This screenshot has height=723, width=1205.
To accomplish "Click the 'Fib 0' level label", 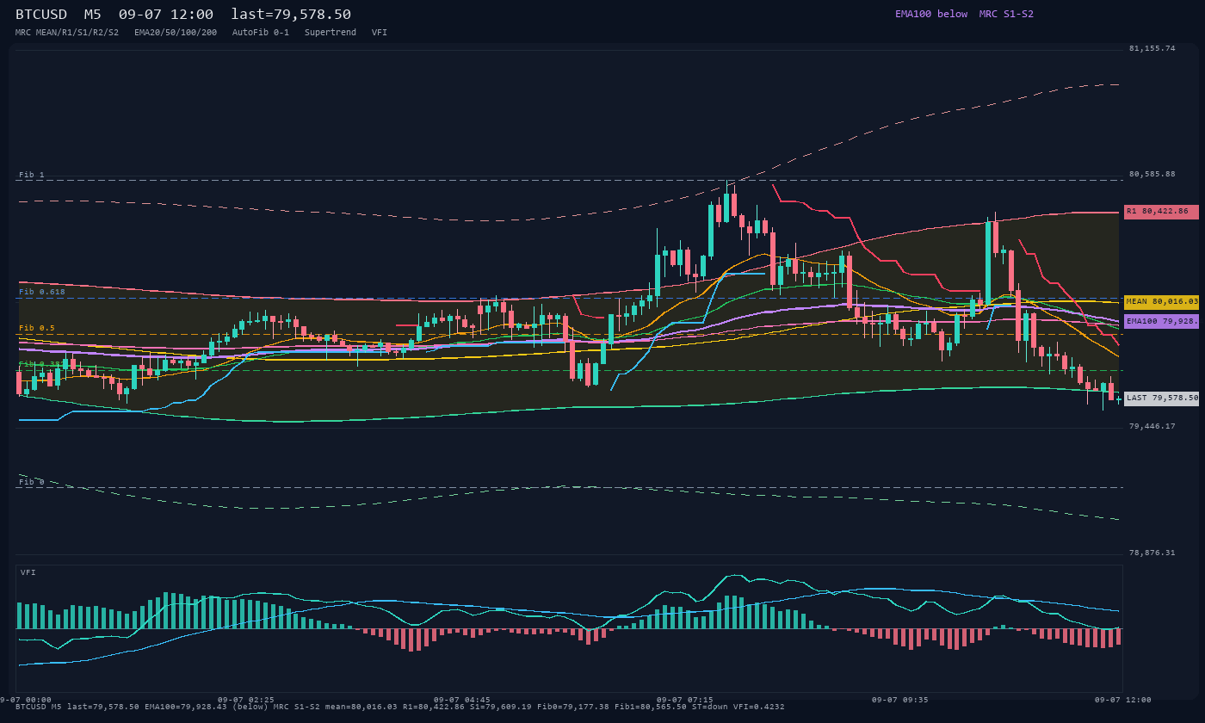I will coord(32,482).
